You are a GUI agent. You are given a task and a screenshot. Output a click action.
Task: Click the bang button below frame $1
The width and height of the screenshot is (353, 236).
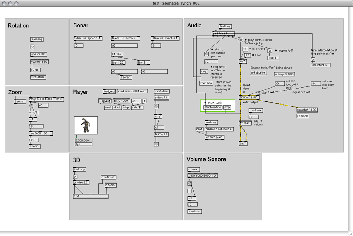[156, 144]
